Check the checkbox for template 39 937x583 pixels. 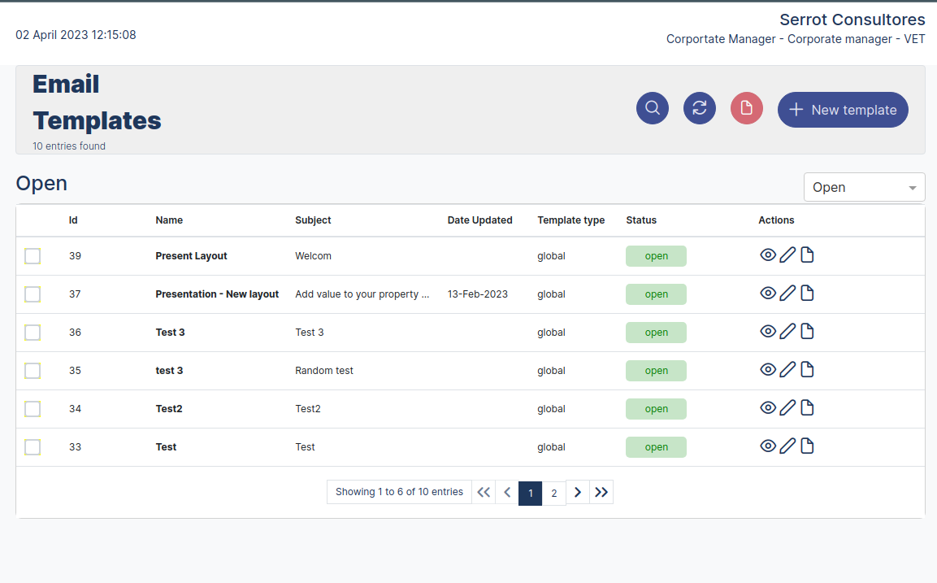[33, 255]
